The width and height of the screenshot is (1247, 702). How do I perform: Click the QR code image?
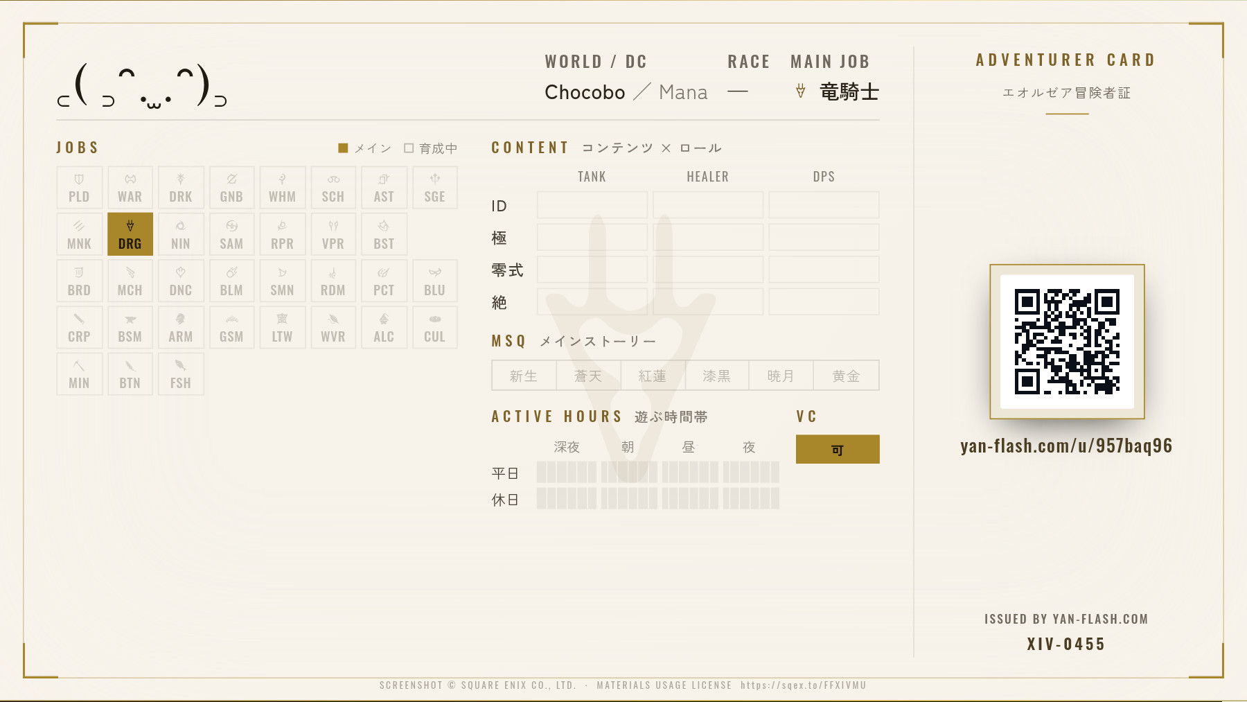(1067, 342)
